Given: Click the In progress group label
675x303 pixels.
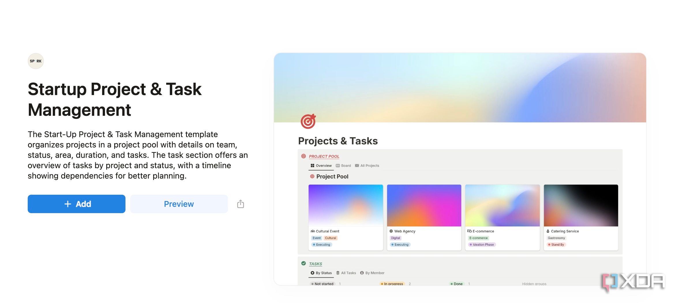Looking at the screenshot, I should (x=392, y=284).
